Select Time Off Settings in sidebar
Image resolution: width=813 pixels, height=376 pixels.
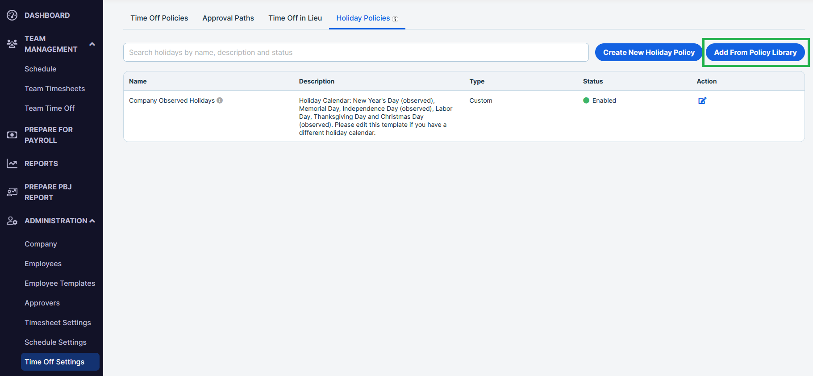[x=60, y=362]
